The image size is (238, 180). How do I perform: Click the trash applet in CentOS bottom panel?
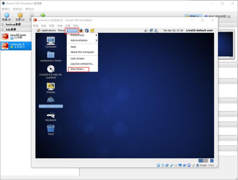click(x=212, y=161)
